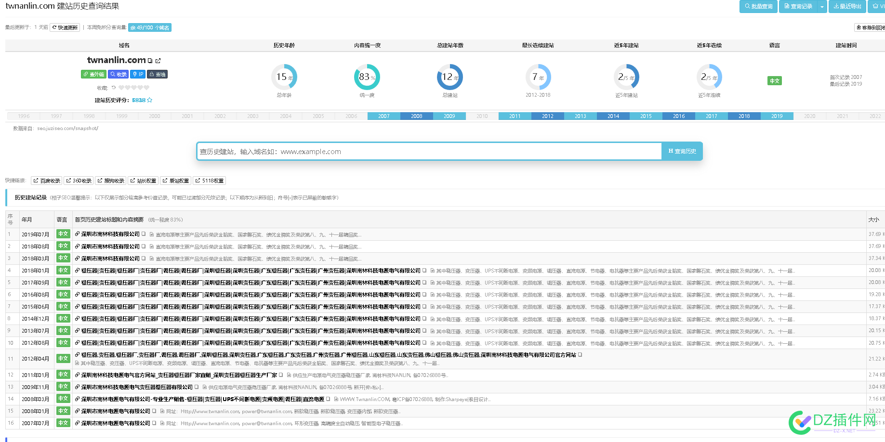The height and width of the screenshot is (442, 885).
Task: Copy title icon in 2012年04月 row
Action: [x=580, y=354]
